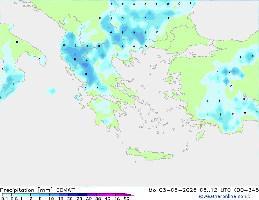
Task: Click the "15" legend scale label
Action: click(x=60, y=198)
